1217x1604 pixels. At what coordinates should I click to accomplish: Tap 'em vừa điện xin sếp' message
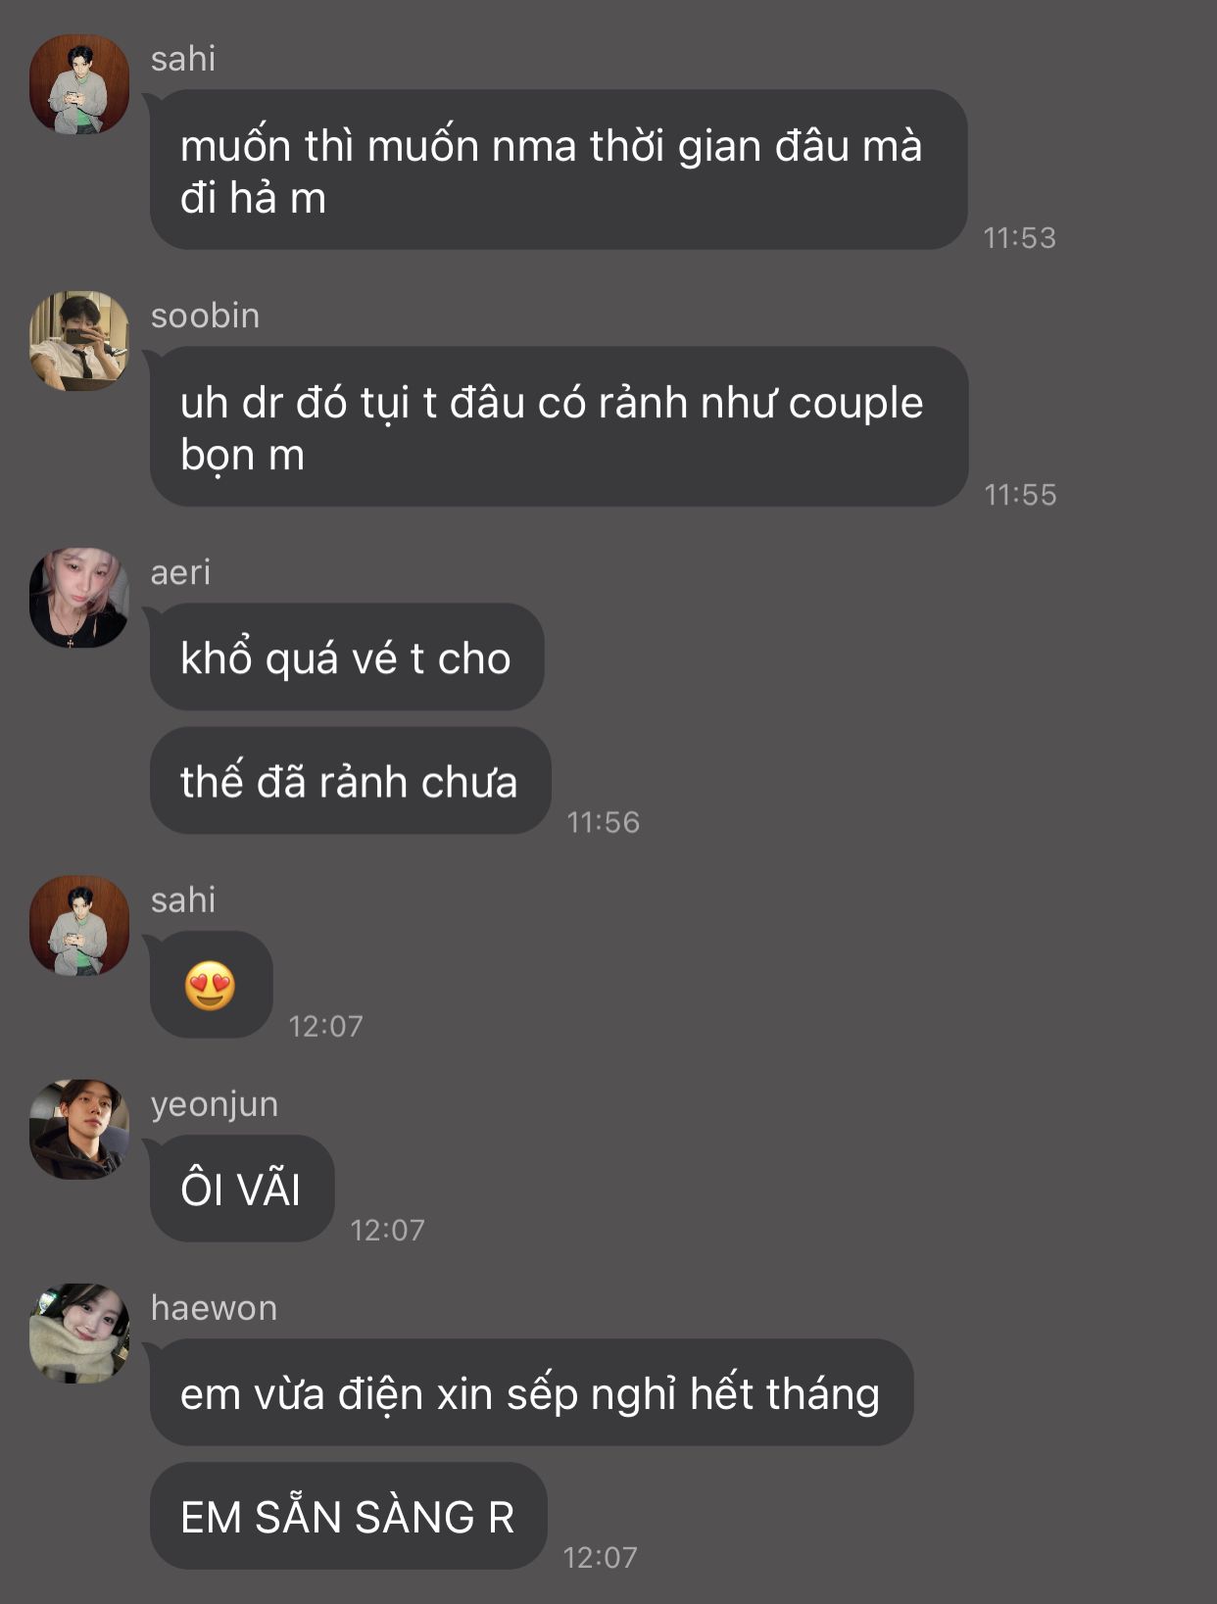531,1392
